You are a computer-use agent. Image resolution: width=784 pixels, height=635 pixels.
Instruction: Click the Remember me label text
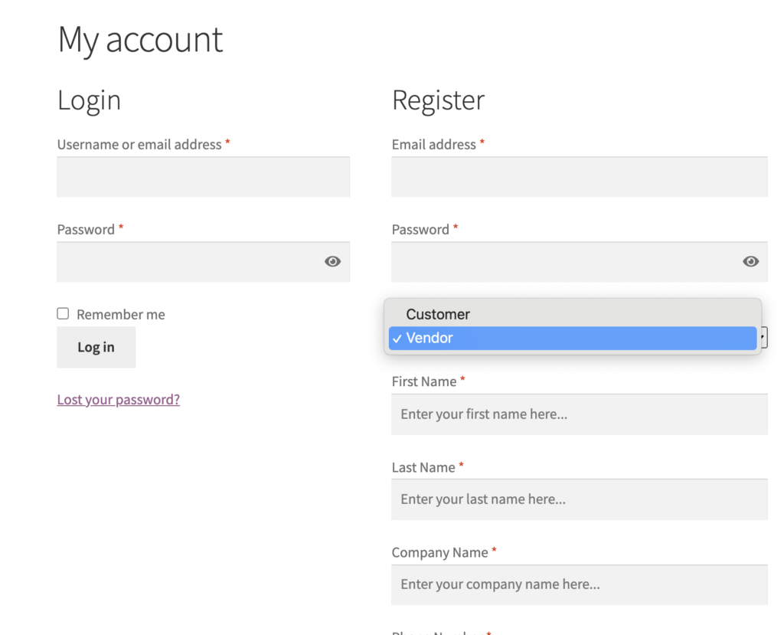[120, 314]
